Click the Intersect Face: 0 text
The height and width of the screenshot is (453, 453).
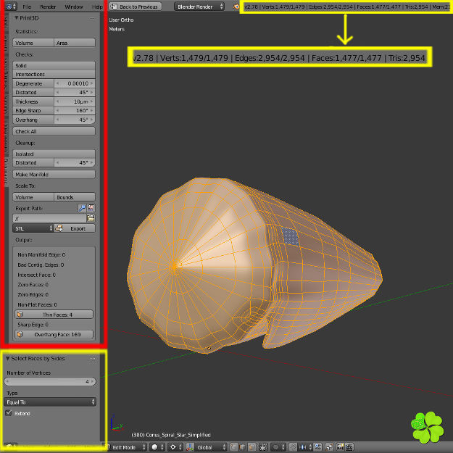(36, 275)
